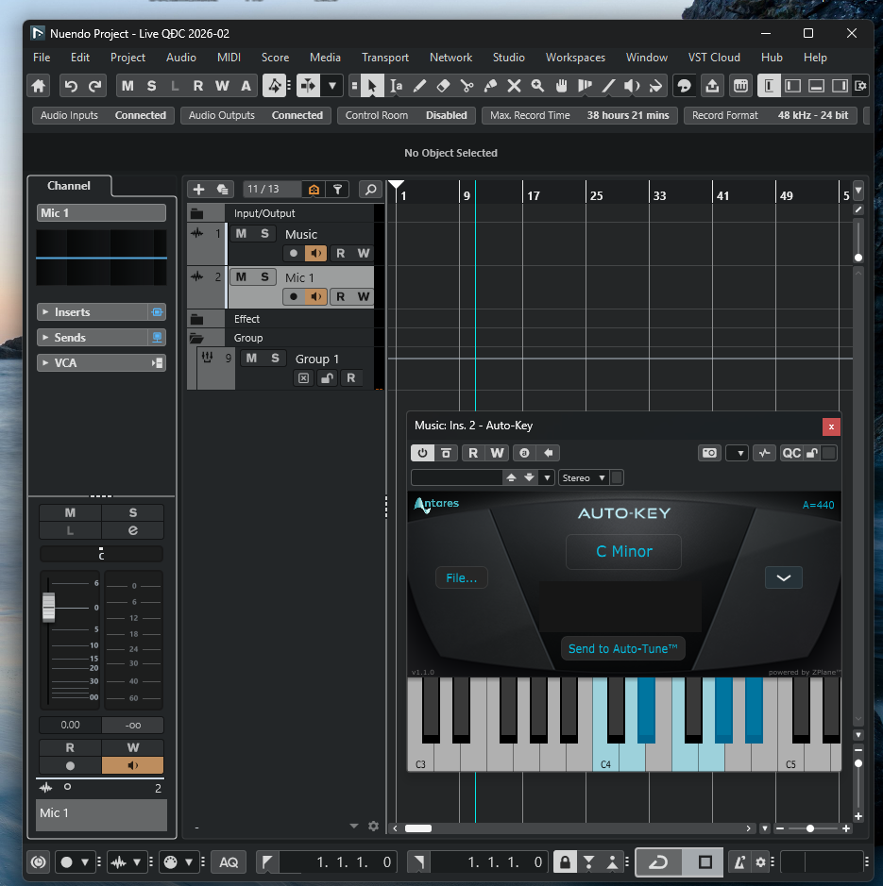The height and width of the screenshot is (886, 883).
Task: Open the MIDI menu
Action: (229, 58)
